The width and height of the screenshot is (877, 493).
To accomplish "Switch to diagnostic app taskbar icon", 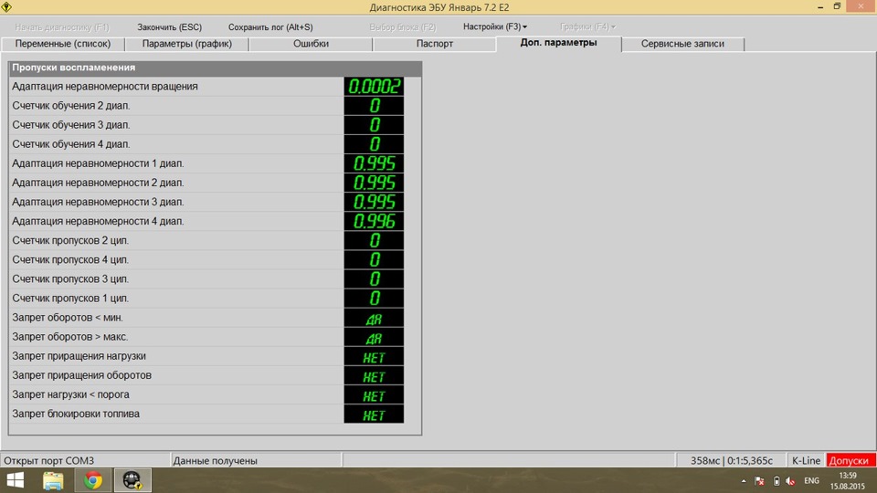I will [132, 480].
